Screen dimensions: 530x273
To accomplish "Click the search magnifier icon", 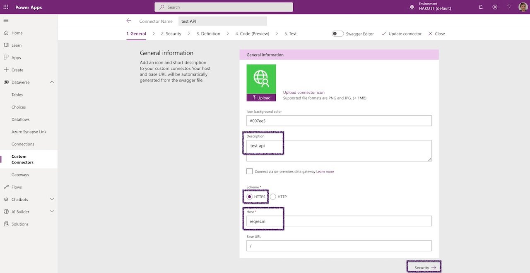I will (162, 7).
